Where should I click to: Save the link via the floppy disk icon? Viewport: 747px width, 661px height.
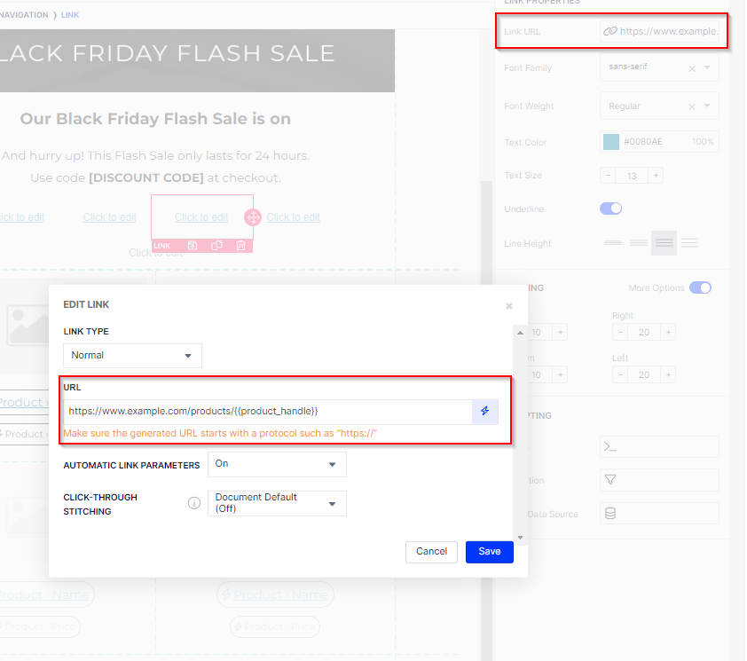(x=193, y=246)
